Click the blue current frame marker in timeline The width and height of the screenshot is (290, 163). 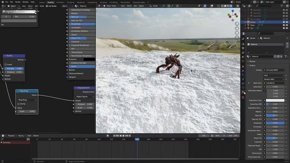point(137,139)
